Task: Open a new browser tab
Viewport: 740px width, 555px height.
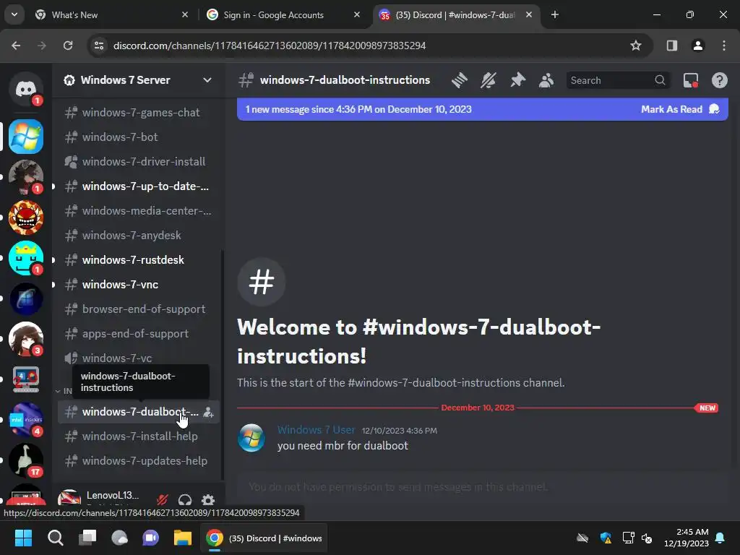Action: (x=555, y=14)
